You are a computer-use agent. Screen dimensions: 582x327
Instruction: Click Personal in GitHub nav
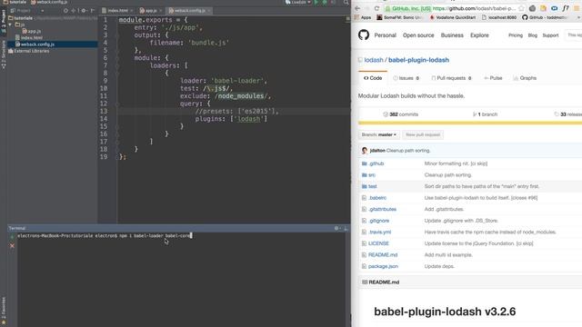pyautogui.click(x=385, y=35)
